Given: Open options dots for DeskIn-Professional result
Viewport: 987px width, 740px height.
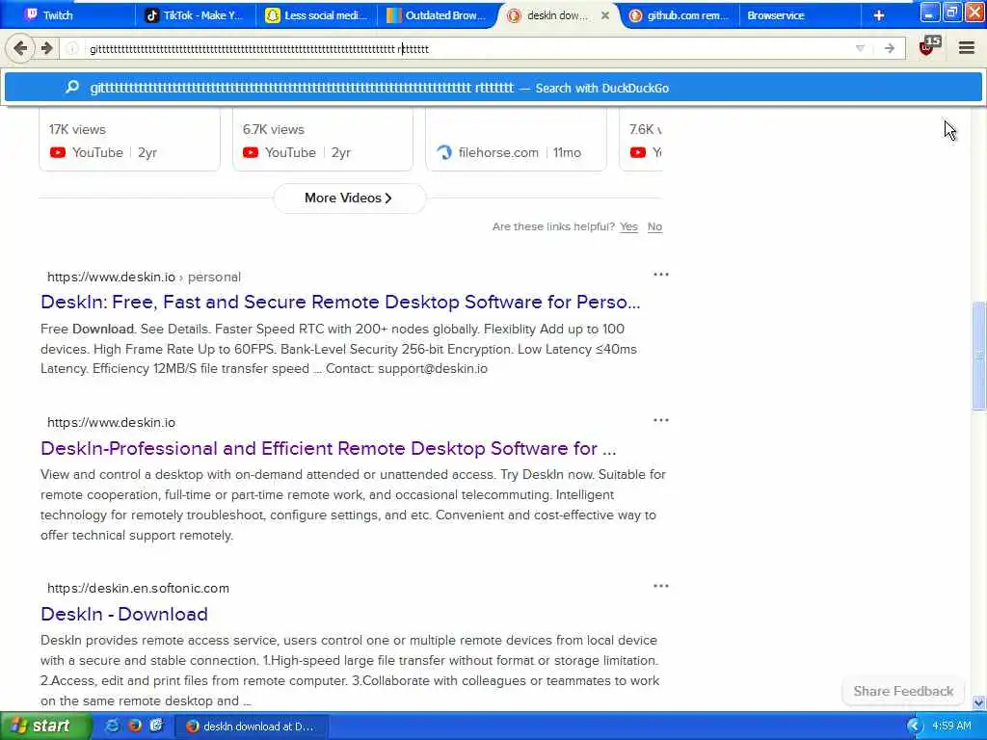Looking at the screenshot, I should (x=661, y=420).
